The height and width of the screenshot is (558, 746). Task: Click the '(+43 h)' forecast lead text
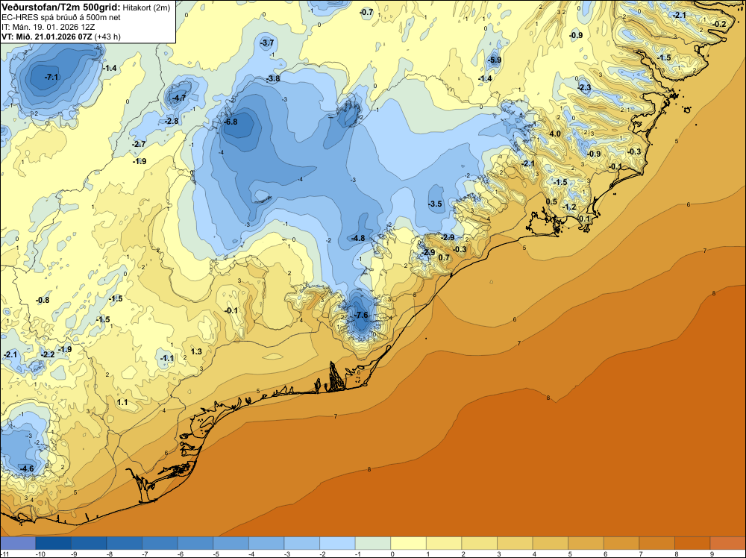pos(107,37)
